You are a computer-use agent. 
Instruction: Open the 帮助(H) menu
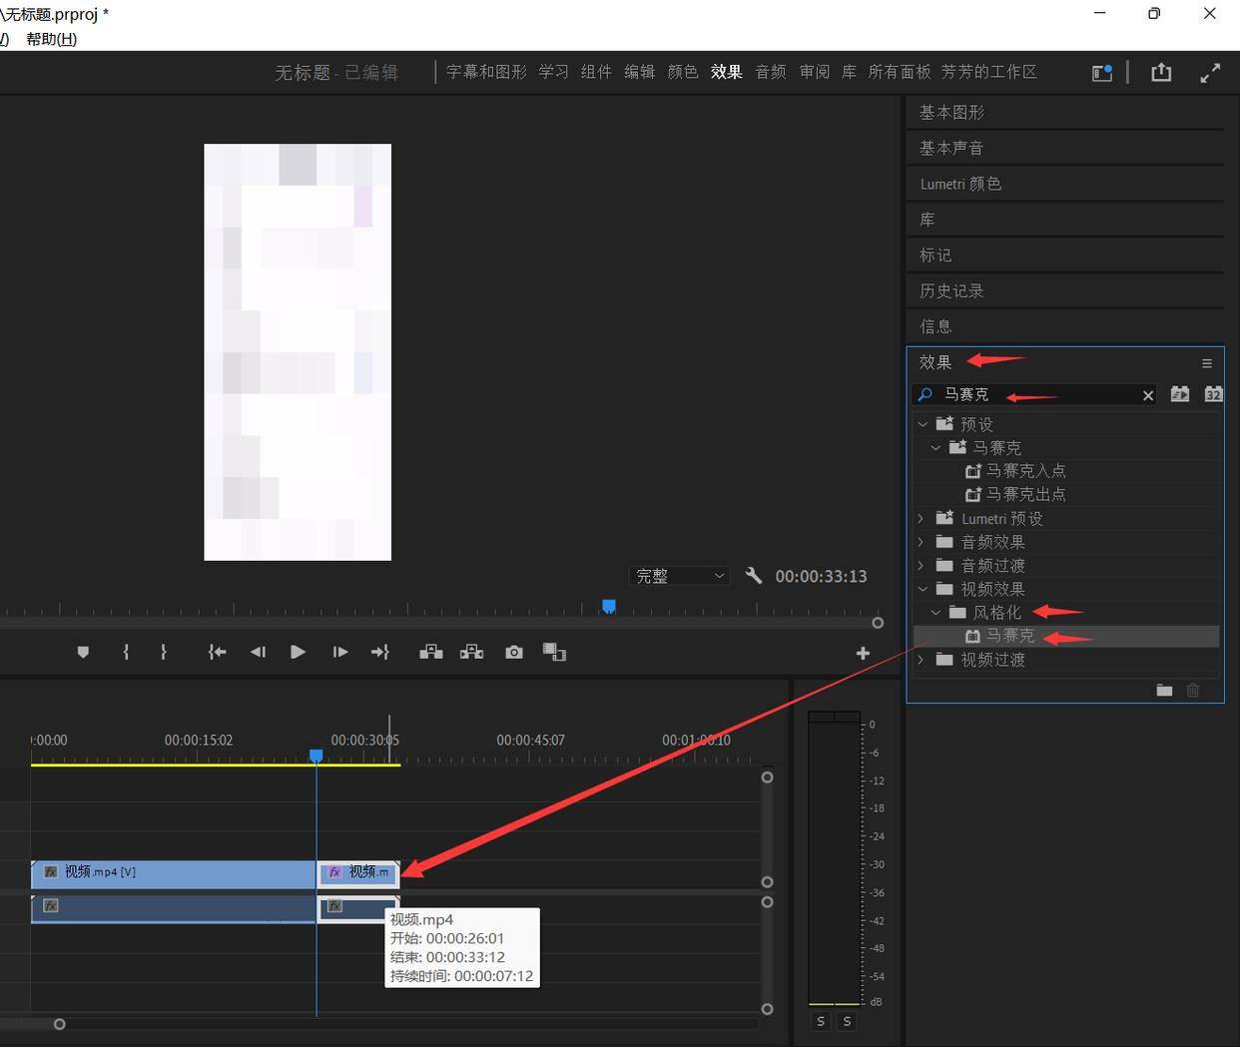click(x=52, y=39)
